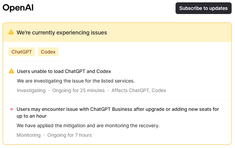Click the Subscribe to updates button
The image size is (235, 148).
point(203,8)
